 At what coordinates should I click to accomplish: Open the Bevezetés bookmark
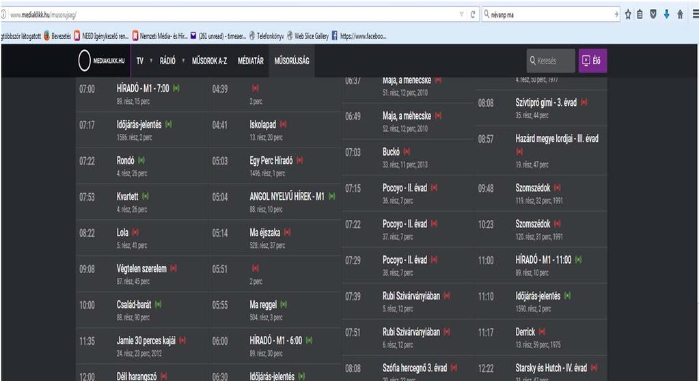tap(57, 36)
